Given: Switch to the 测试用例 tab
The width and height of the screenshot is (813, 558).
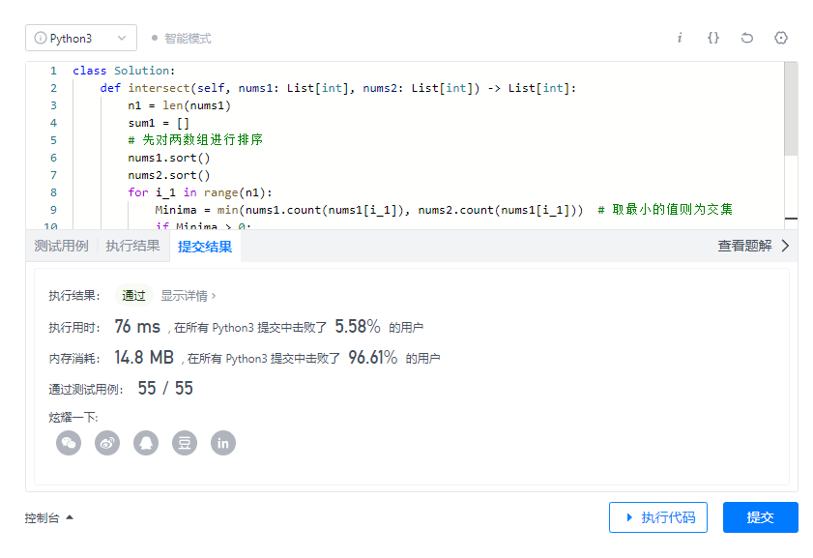Looking at the screenshot, I should [x=61, y=247].
